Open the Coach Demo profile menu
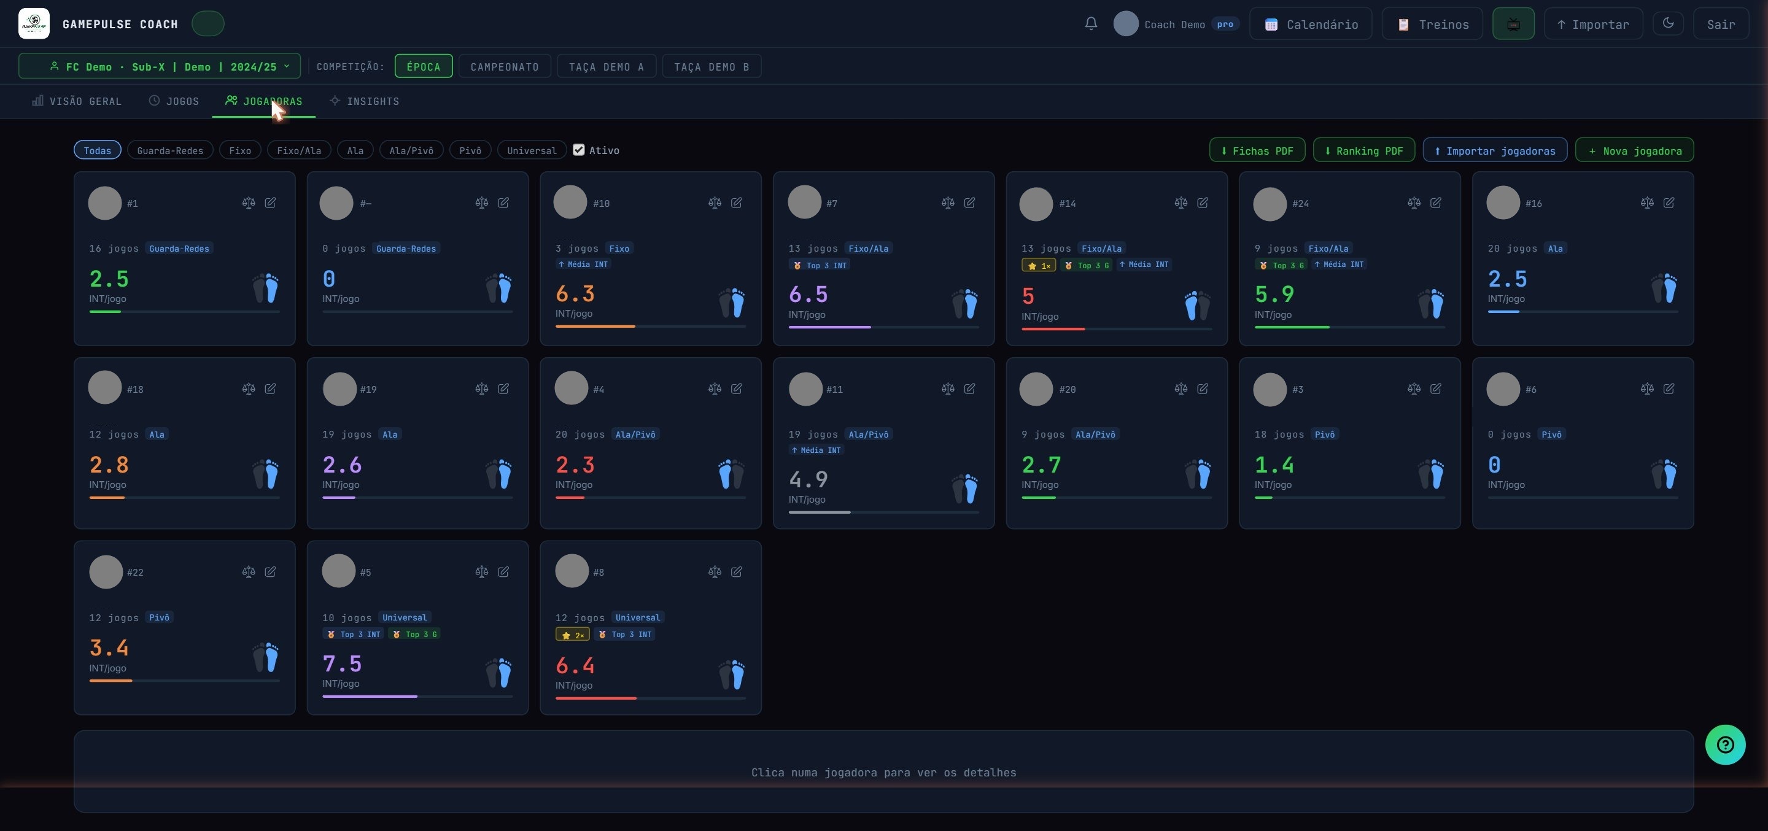Image resolution: width=1768 pixels, height=831 pixels. click(x=1176, y=24)
